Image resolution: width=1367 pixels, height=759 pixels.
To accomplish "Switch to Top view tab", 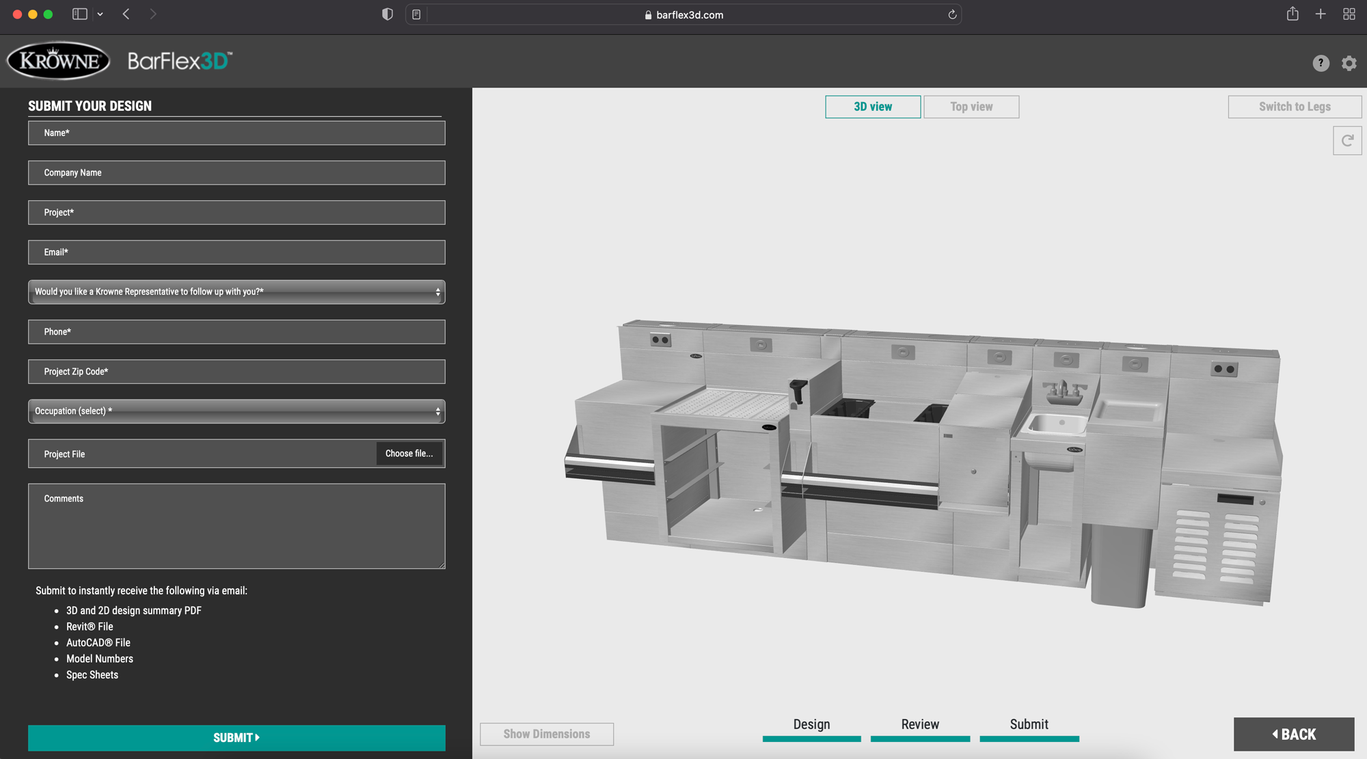I will 971,107.
